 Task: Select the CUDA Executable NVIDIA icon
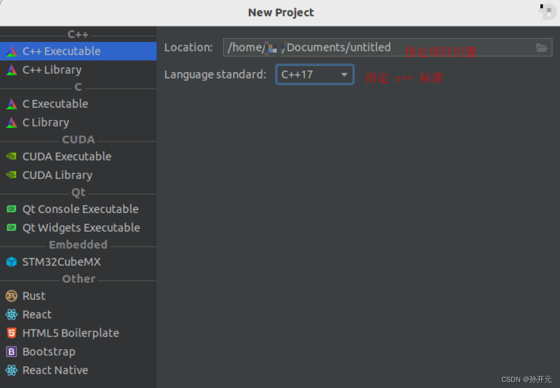11,156
